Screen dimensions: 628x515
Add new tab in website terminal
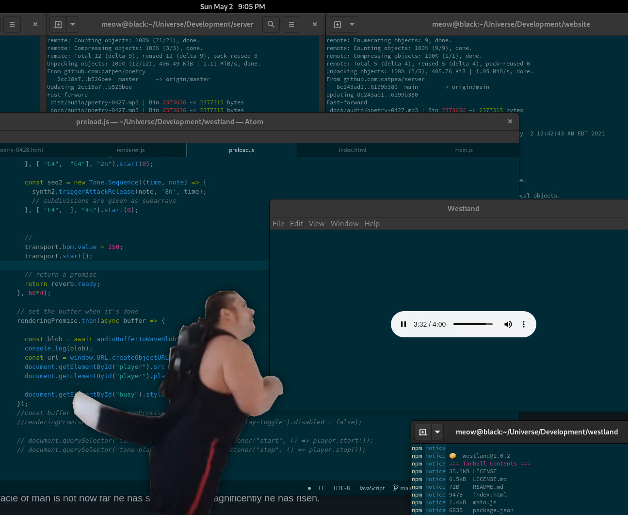click(x=338, y=24)
